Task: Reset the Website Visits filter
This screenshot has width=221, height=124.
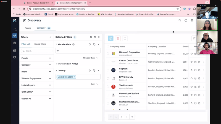Action: point(90,44)
